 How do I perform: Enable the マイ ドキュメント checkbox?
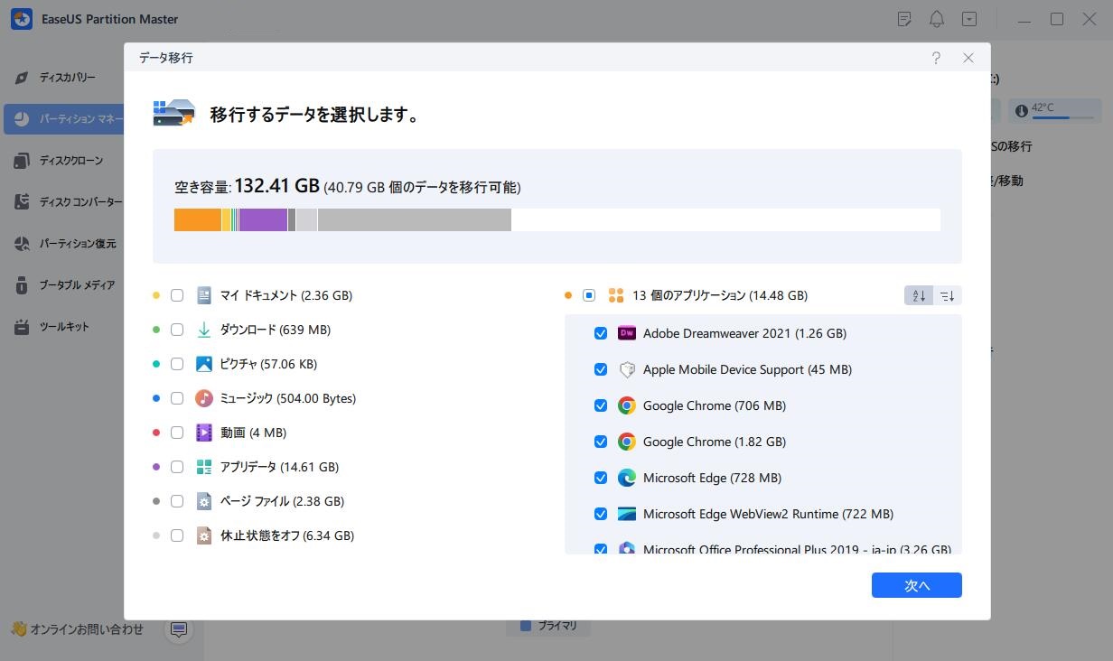click(177, 295)
